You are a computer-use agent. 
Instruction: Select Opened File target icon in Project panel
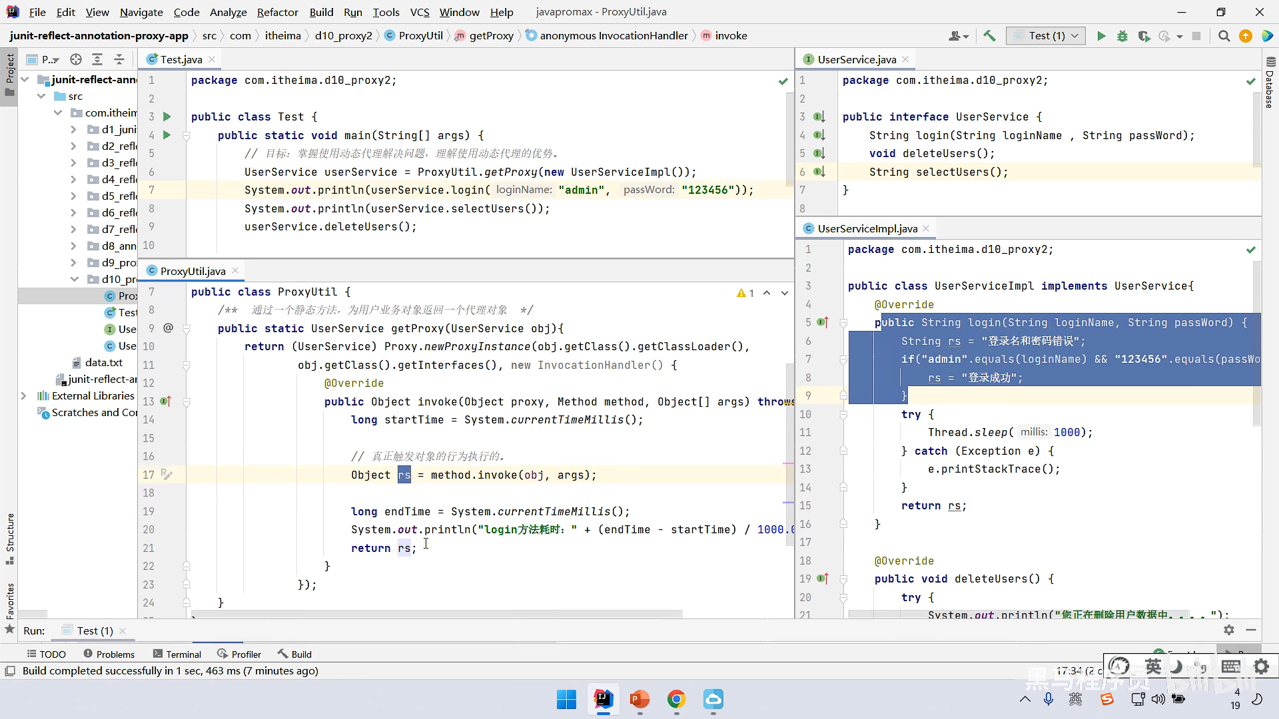[x=76, y=59]
